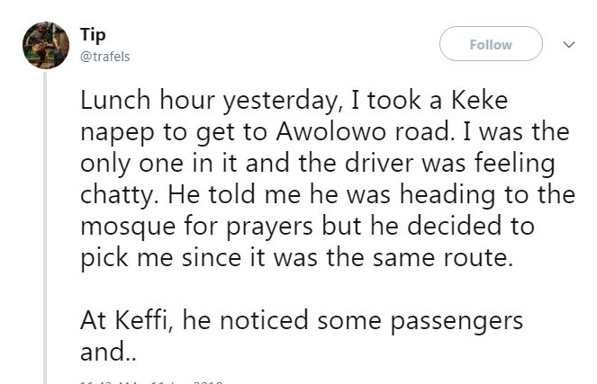This screenshot has height=384, width=597.
Task: Click the cut-off timestamp below the tweet
Action: 151,381
